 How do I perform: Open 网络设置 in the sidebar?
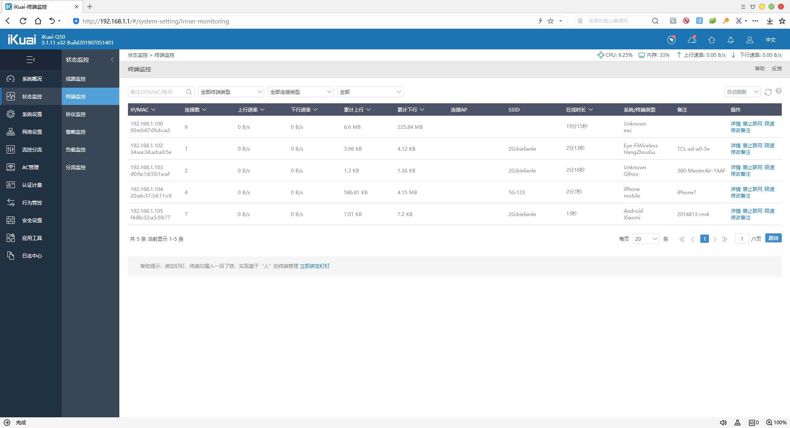click(31, 132)
